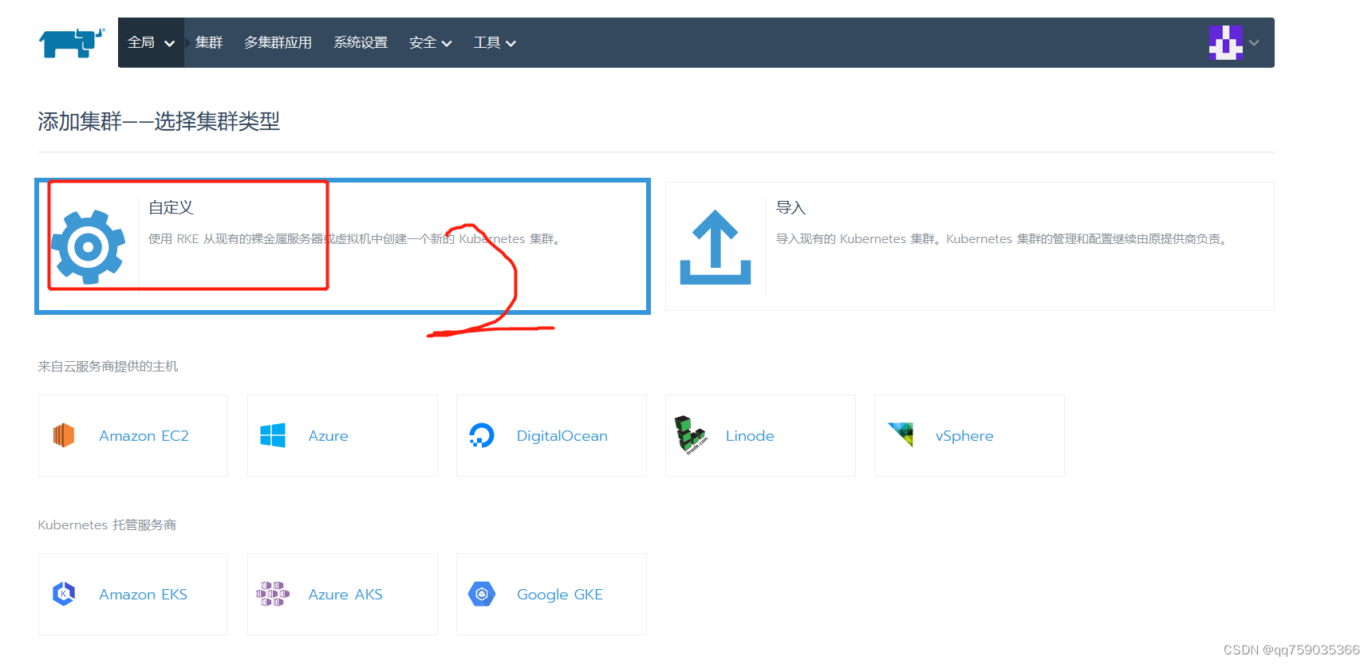
Task: Open the 多集群应用 menu item
Action: click(x=278, y=42)
